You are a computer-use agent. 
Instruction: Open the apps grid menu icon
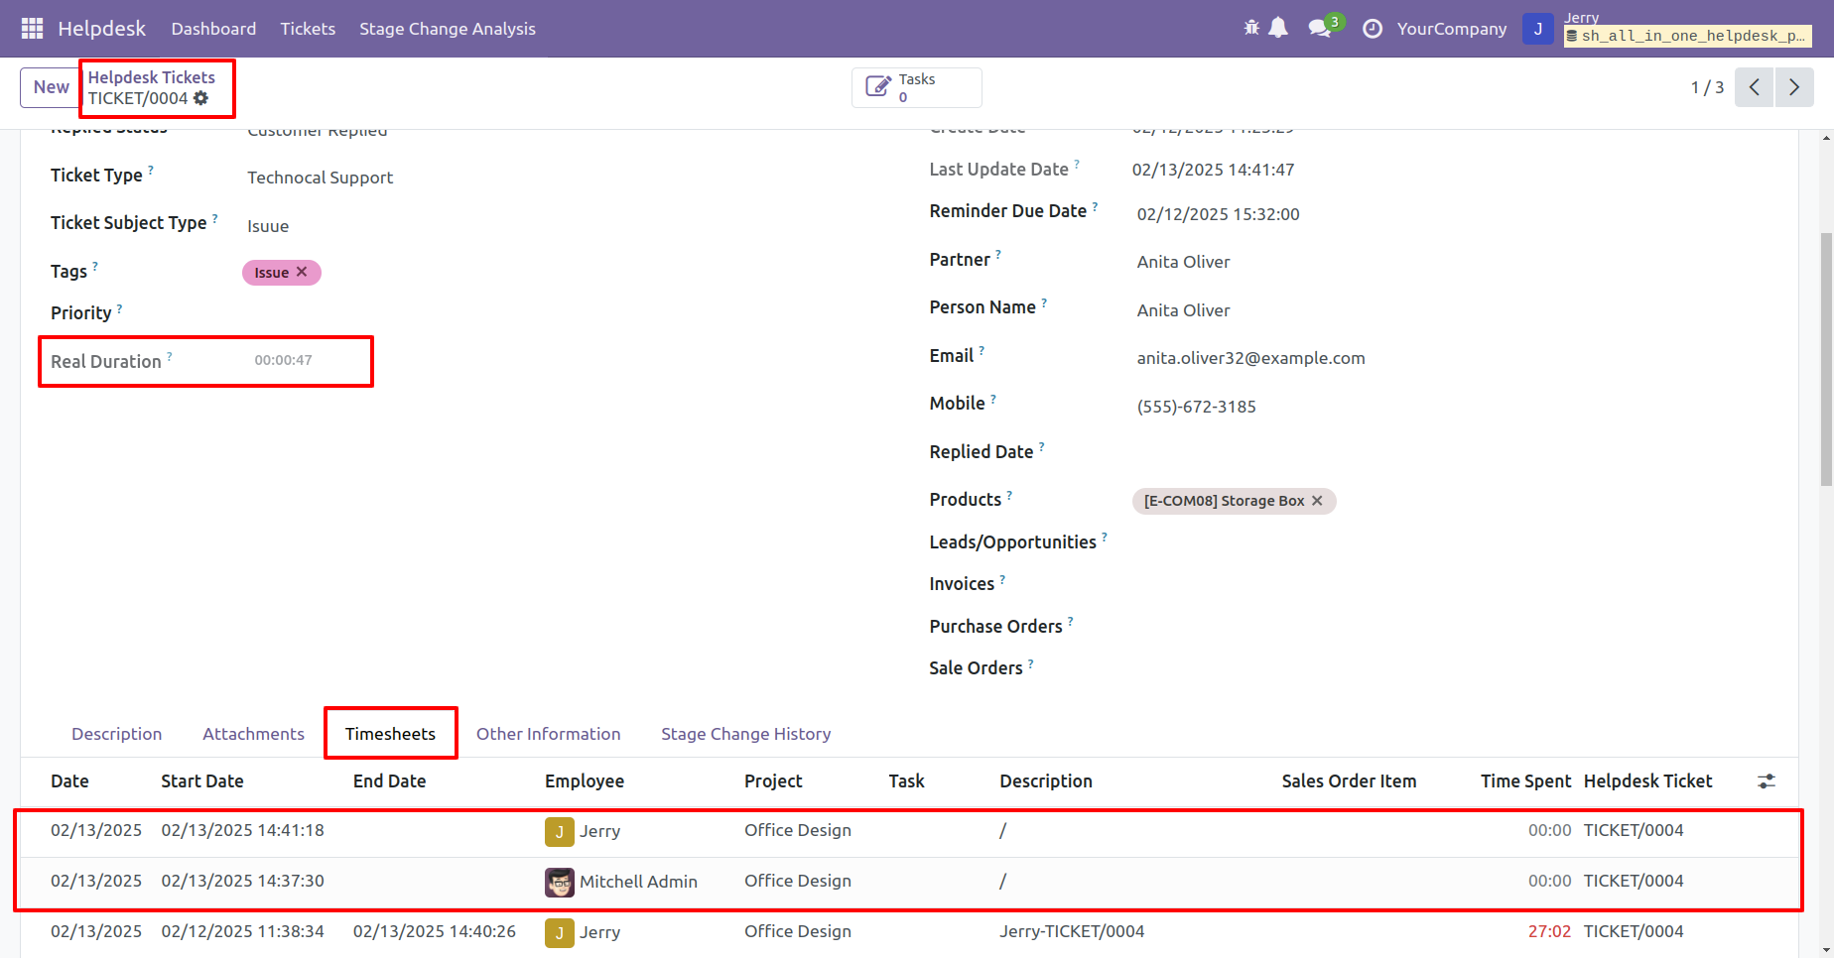click(32, 29)
